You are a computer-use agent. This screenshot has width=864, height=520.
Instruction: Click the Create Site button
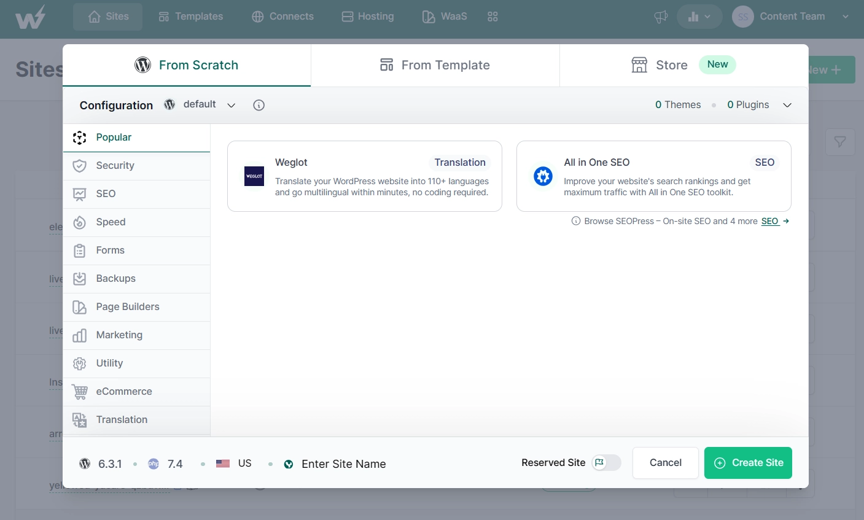(x=748, y=463)
